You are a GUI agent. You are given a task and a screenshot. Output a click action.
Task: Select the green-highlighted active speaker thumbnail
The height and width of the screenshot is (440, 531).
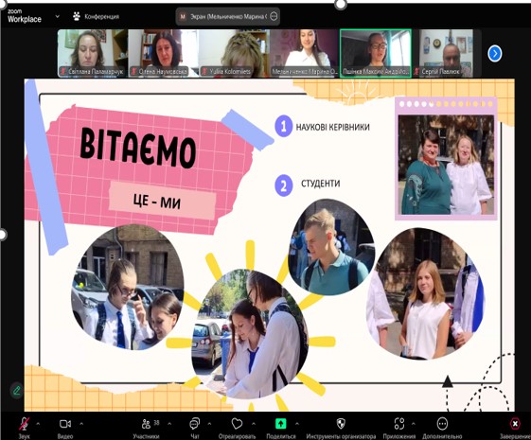tap(376, 54)
